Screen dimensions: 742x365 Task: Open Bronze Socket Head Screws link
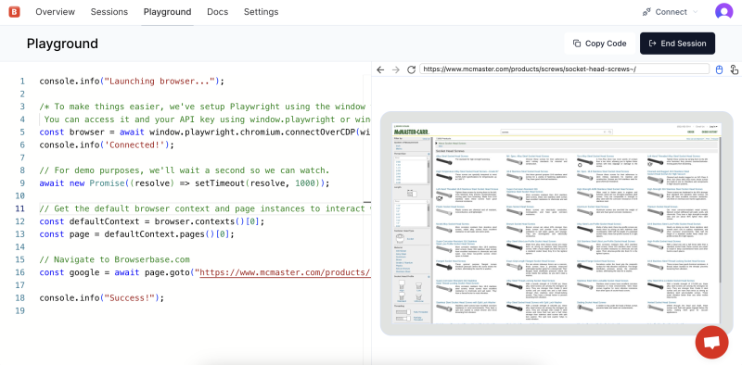point(520,223)
